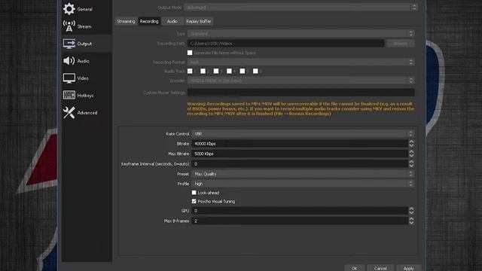Screen dimensions: 482x271
Task: Click the GPU value field
Action: 300,211
